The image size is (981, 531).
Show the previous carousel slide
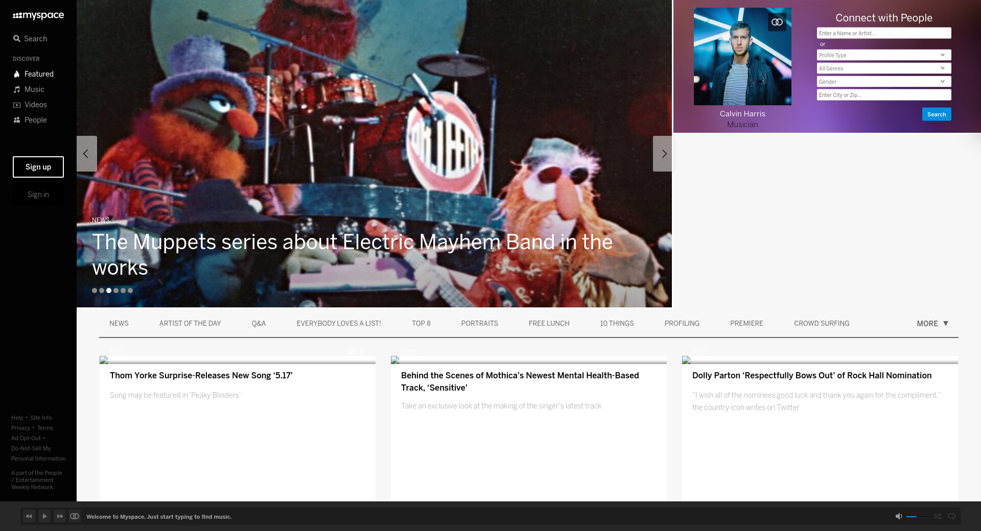(x=86, y=154)
